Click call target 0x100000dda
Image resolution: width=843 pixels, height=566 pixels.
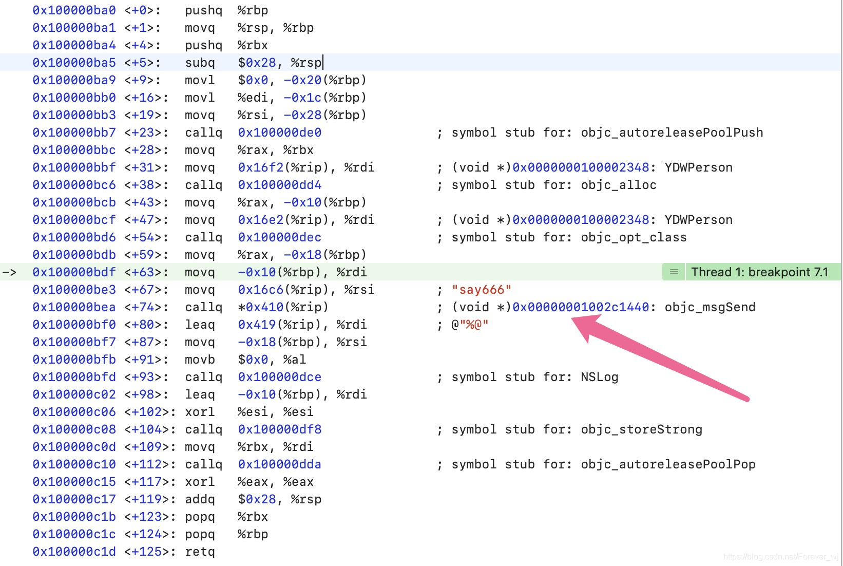(x=280, y=464)
